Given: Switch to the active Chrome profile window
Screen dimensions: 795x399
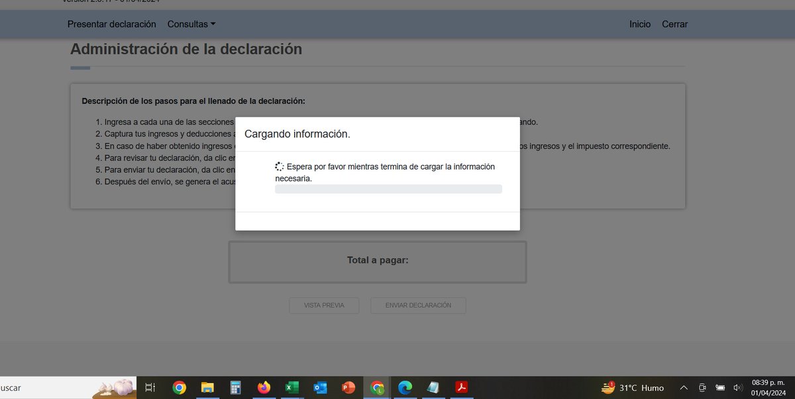Looking at the screenshot, I should [x=377, y=388].
